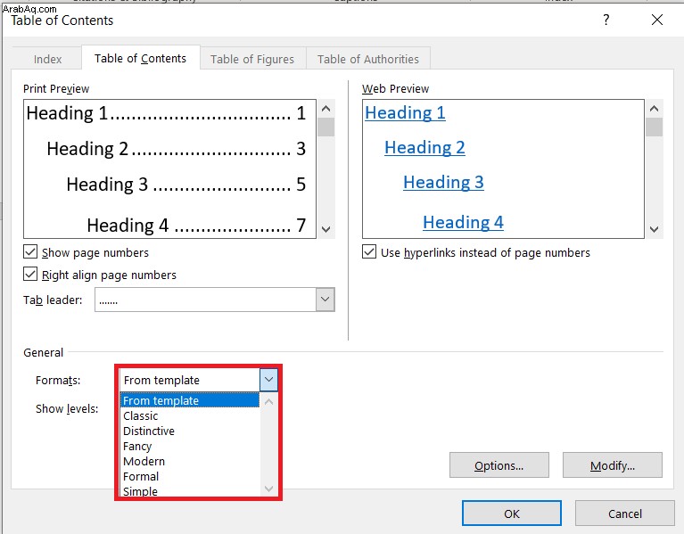Click Print Preview scrollbar thumb

(326, 127)
